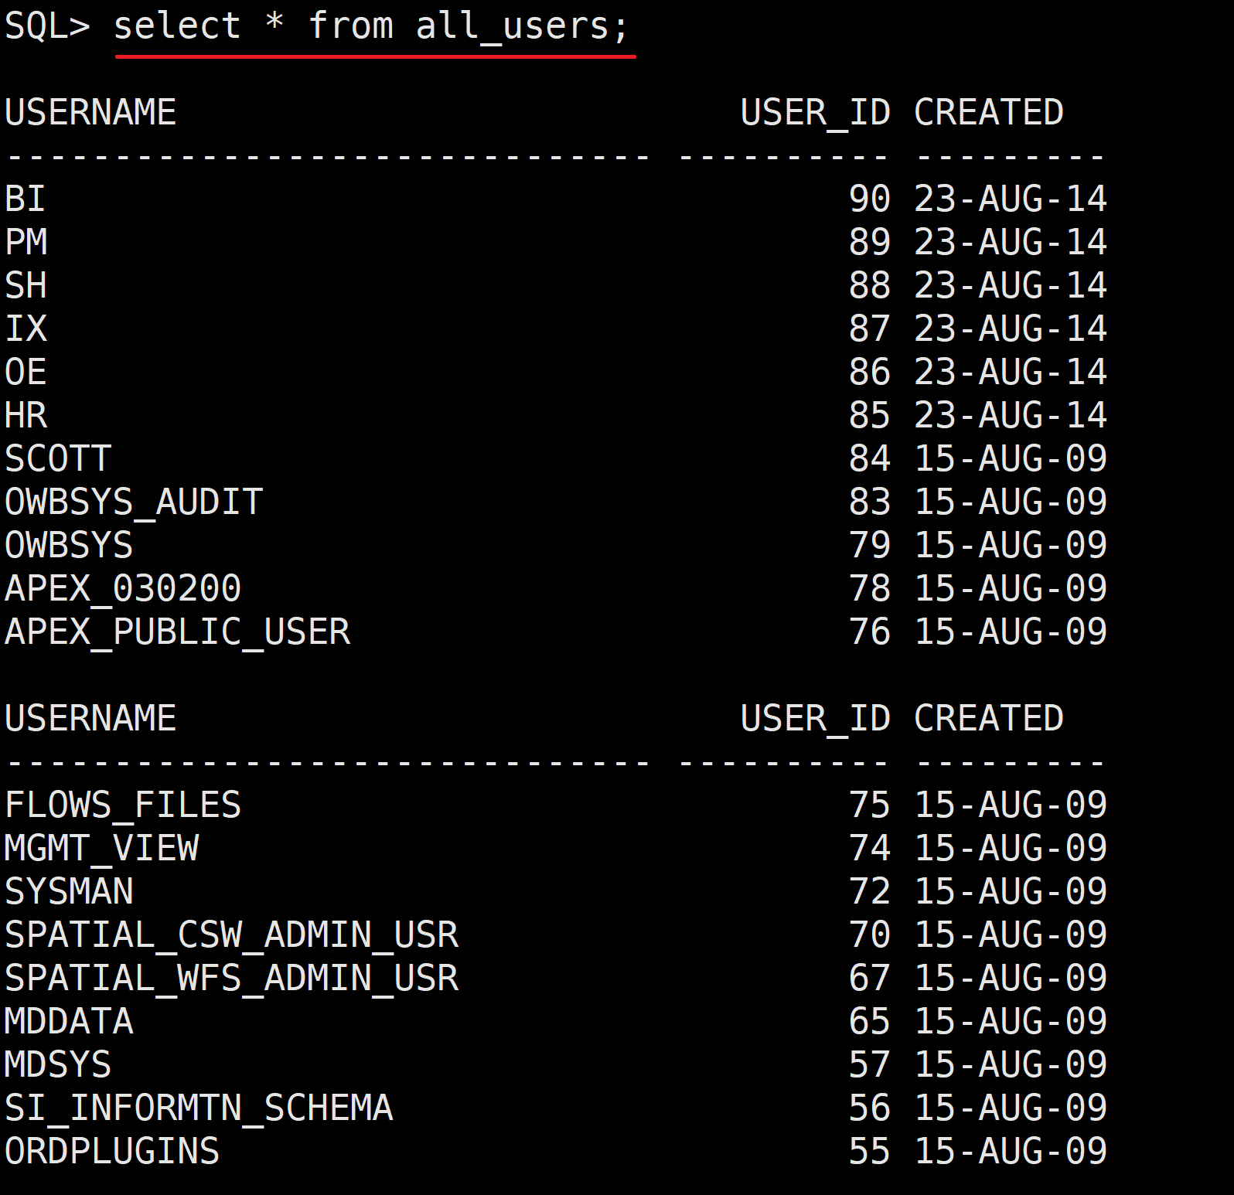Screen dimensions: 1234x1195
Task: Click the second USERNAME column header
Action: pos(90,719)
